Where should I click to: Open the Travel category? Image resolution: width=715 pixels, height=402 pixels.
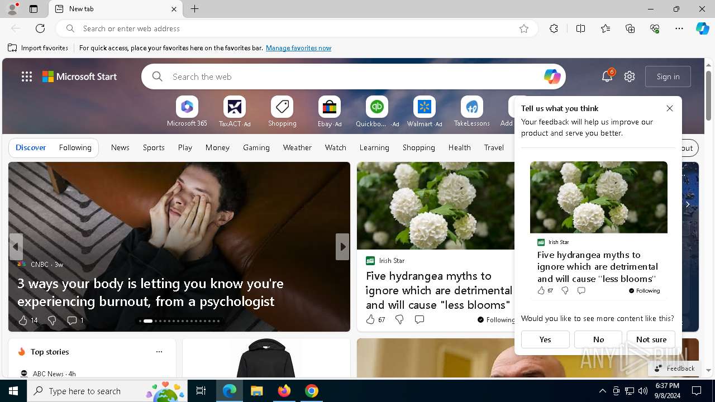click(494, 147)
